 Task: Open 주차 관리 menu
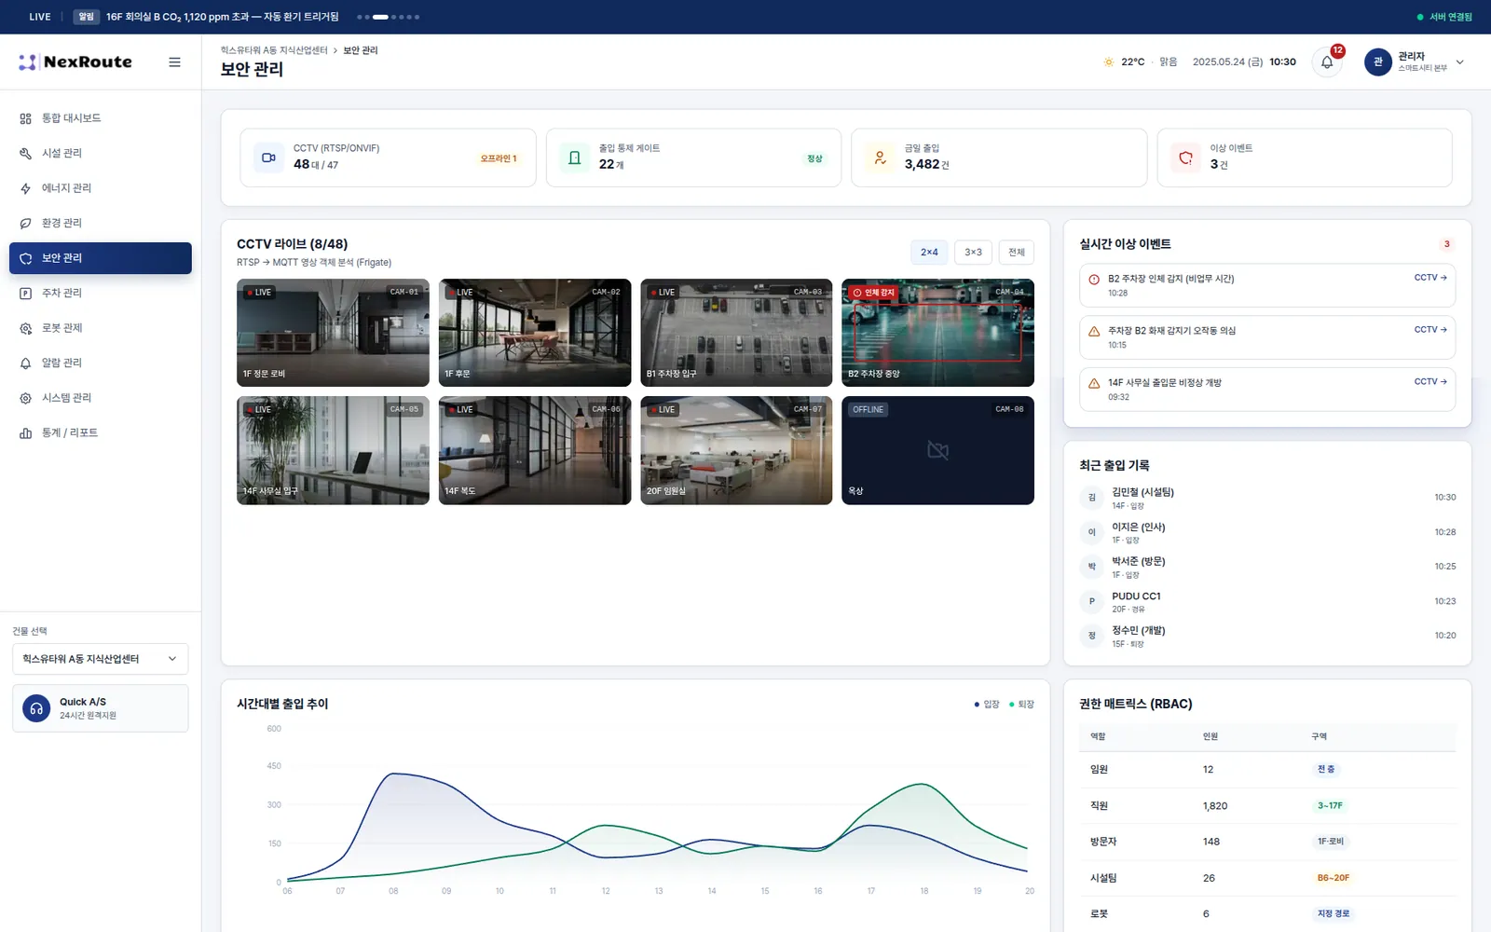coord(101,293)
